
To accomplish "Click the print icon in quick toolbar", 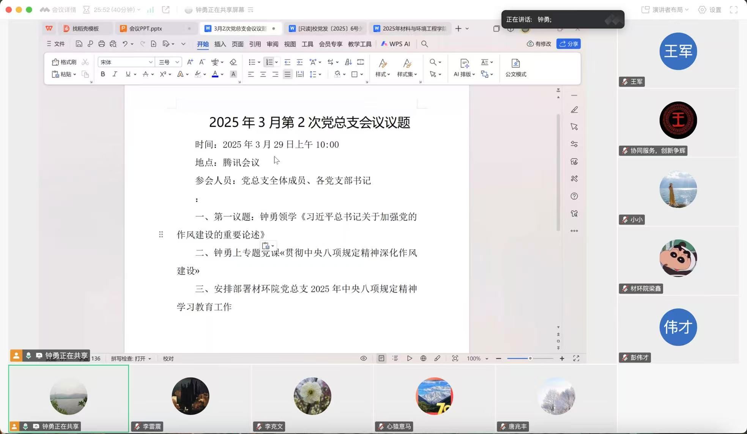I will click(101, 44).
